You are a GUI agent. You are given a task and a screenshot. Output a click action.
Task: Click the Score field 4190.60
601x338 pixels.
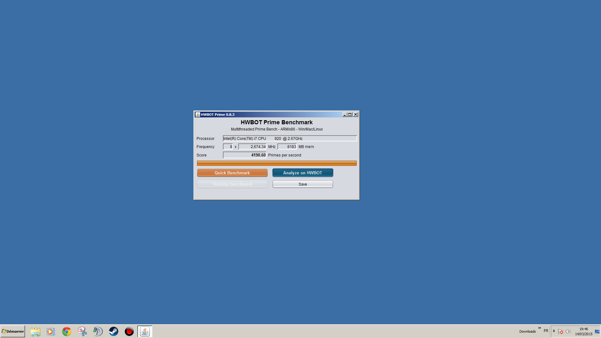244,155
